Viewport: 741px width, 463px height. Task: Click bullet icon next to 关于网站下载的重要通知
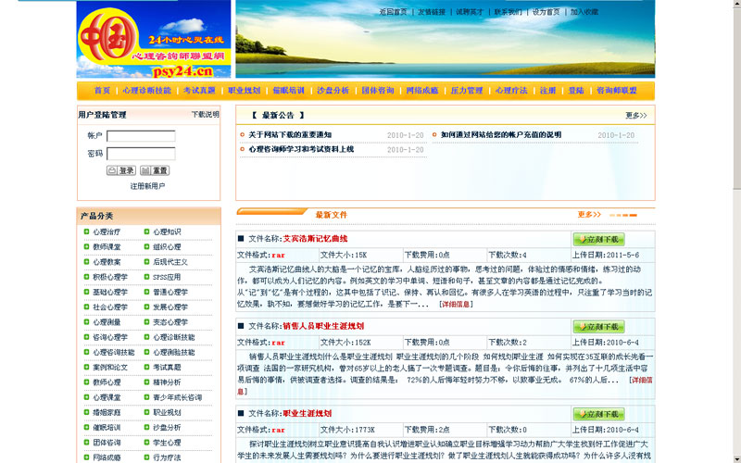point(243,135)
